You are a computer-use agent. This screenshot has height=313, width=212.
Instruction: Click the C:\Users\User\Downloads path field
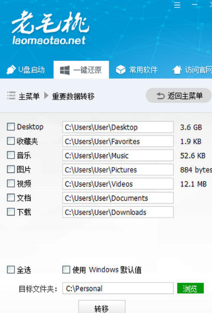click(x=118, y=212)
